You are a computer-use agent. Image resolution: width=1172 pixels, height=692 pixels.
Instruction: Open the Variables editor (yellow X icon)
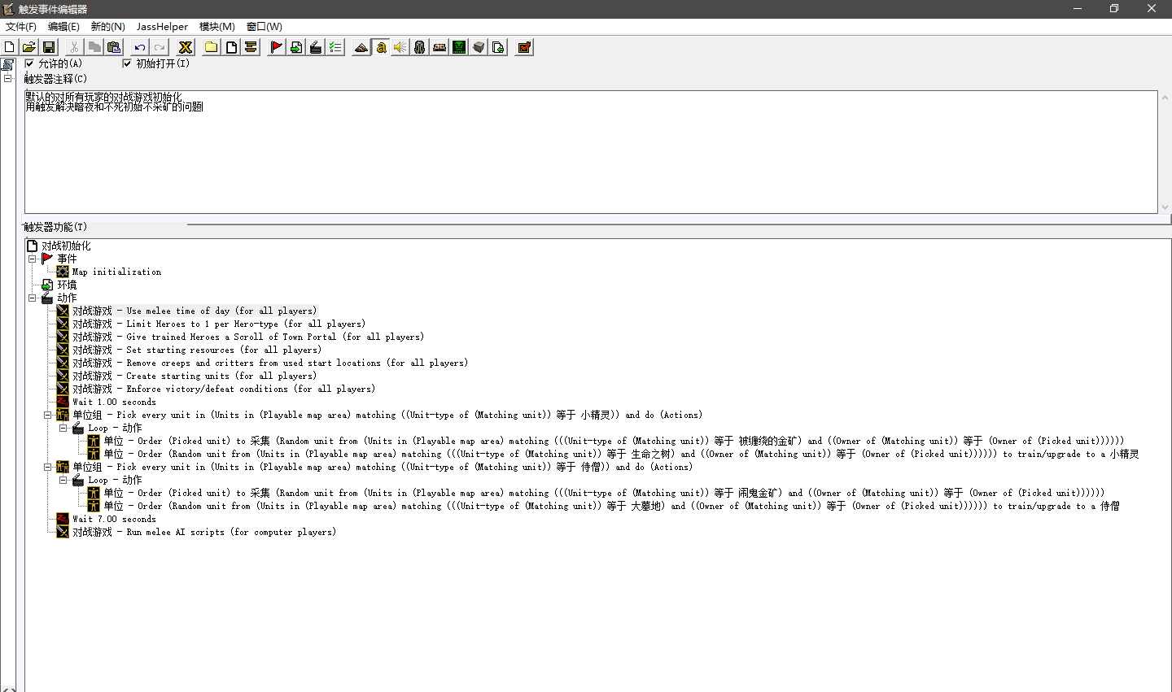[x=186, y=47]
